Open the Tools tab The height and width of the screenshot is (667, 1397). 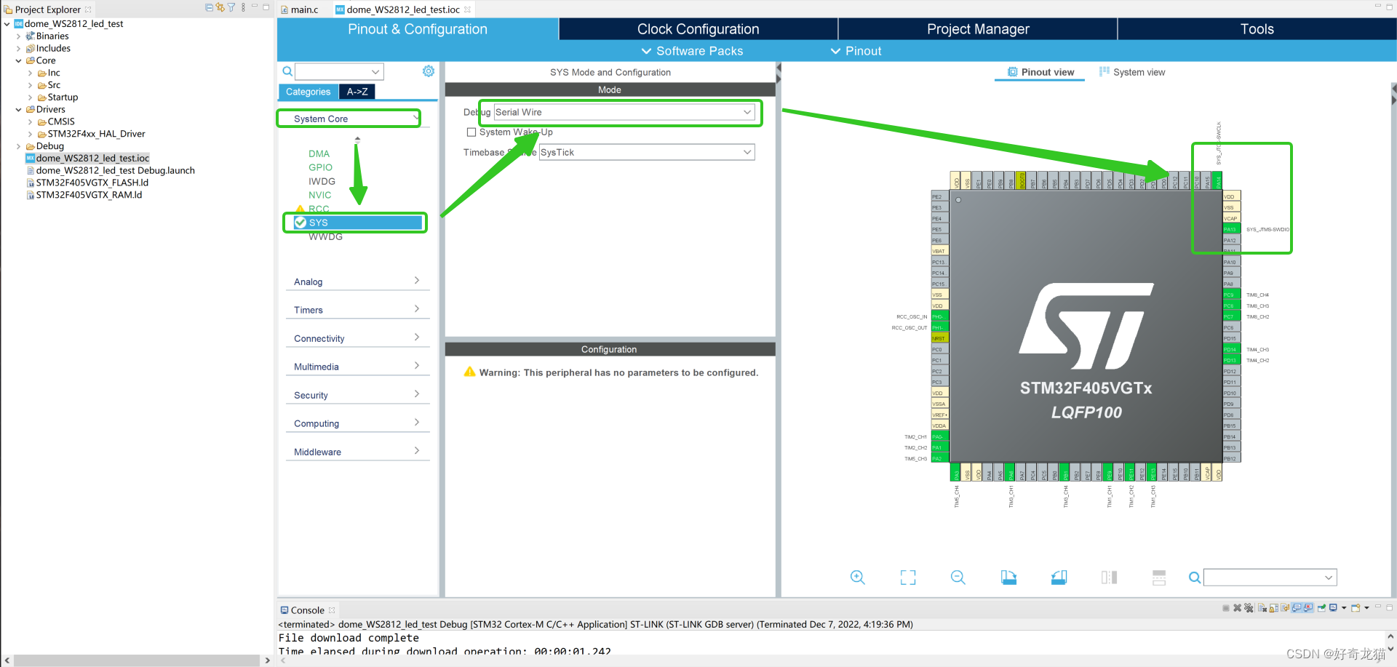coord(1257,29)
